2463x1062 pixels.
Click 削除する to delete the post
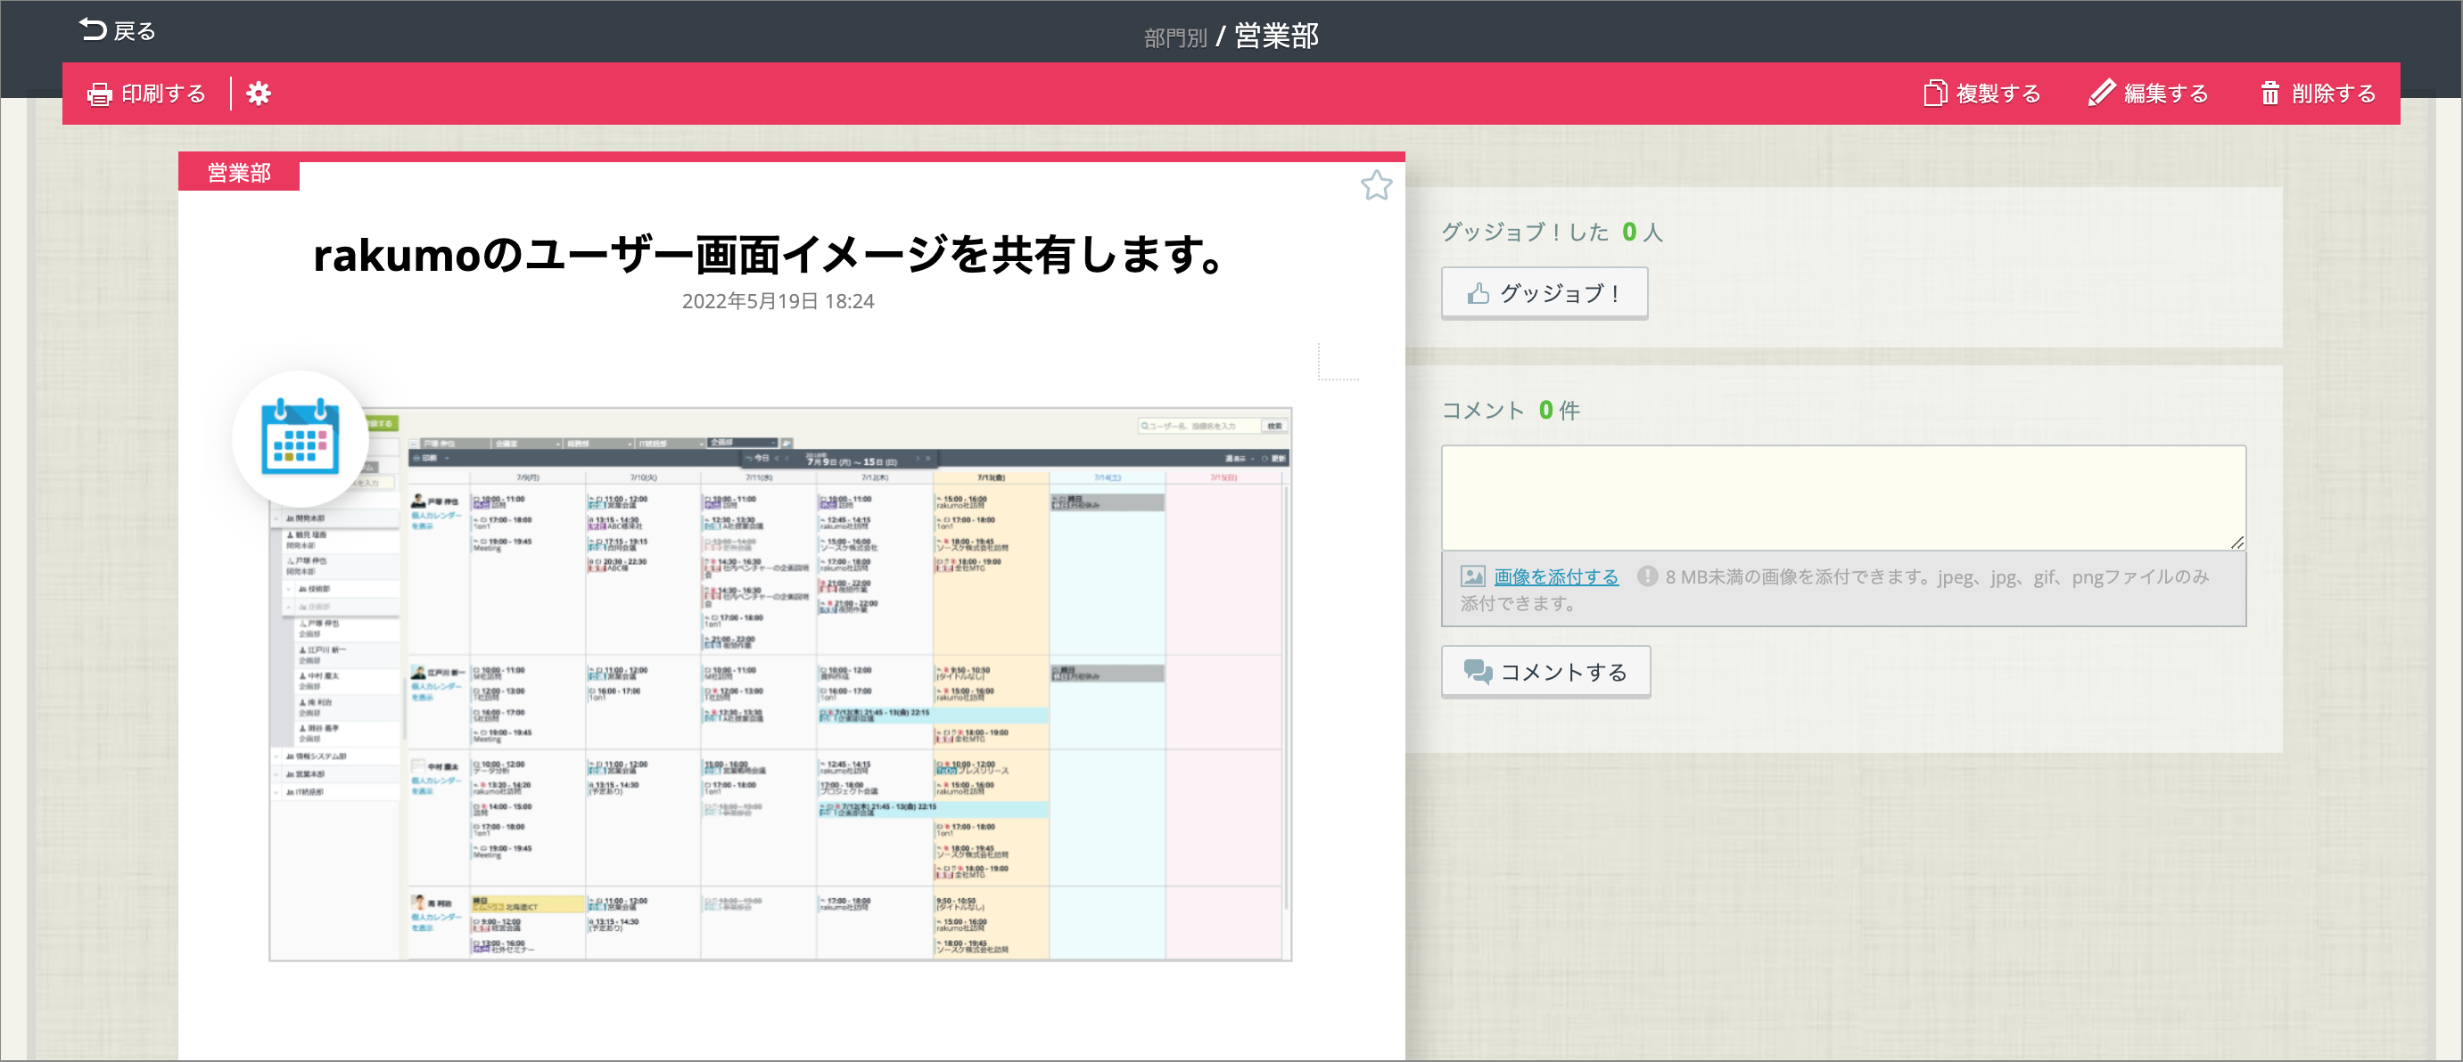[x=2318, y=94]
